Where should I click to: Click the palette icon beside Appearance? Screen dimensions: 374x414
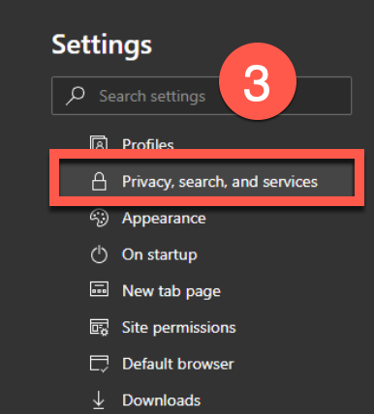pyautogui.click(x=99, y=219)
